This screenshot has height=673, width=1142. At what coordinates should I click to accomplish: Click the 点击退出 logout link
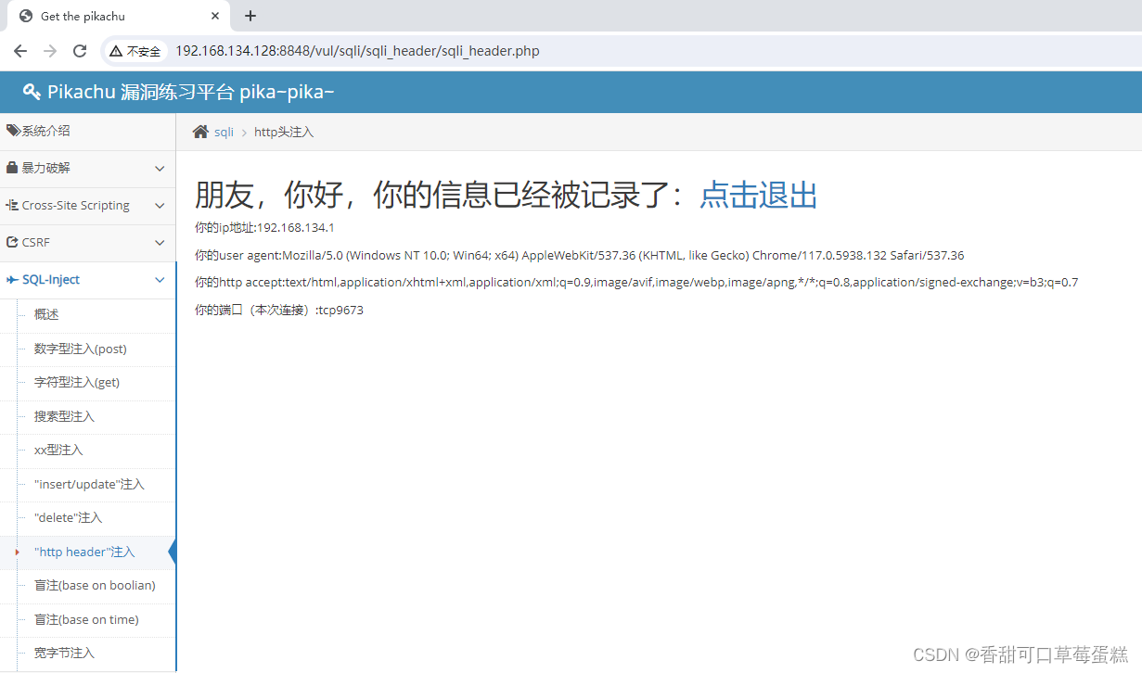[x=758, y=196]
